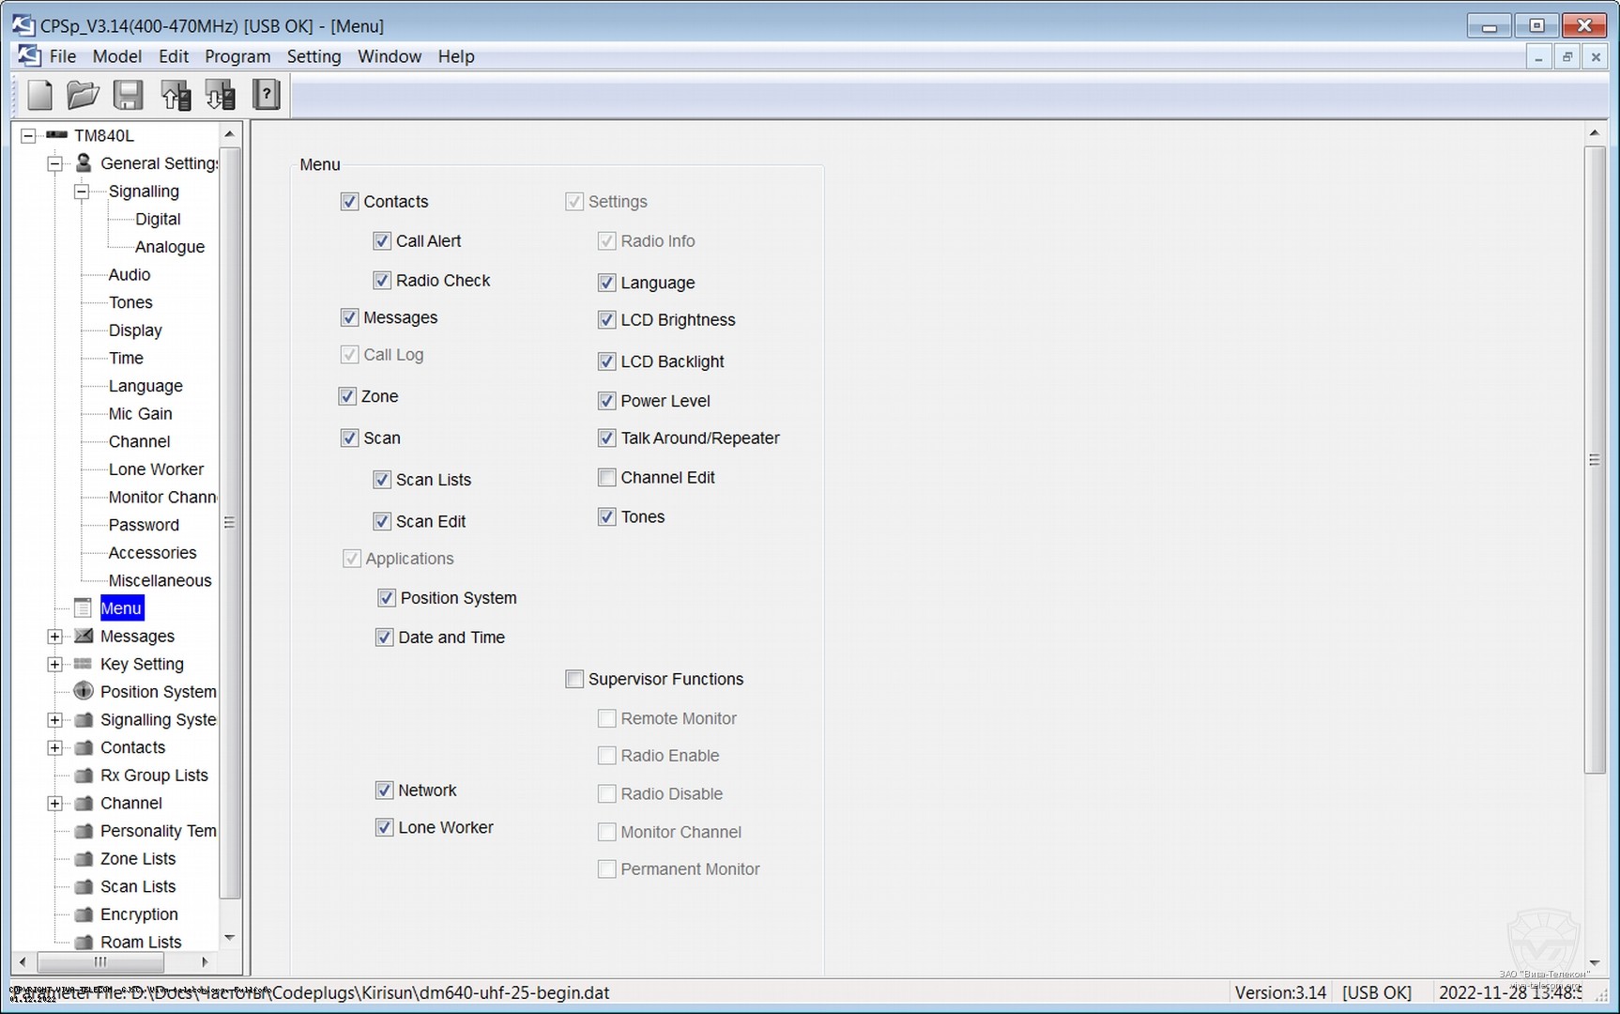Screen dimensions: 1620x1014
Task: Click the Encryption folder icon in tree
Action: click(84, 914)
